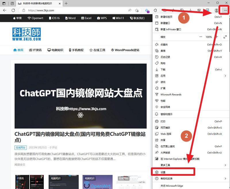Click the extension icon with badge 1

point(147,11)
